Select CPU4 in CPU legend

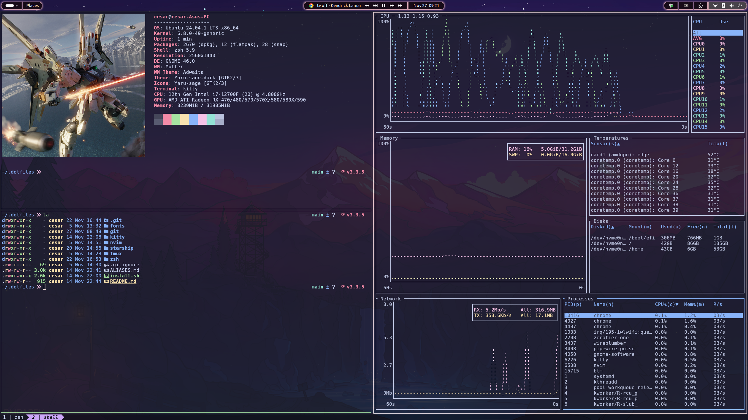(x=699, y=66)
